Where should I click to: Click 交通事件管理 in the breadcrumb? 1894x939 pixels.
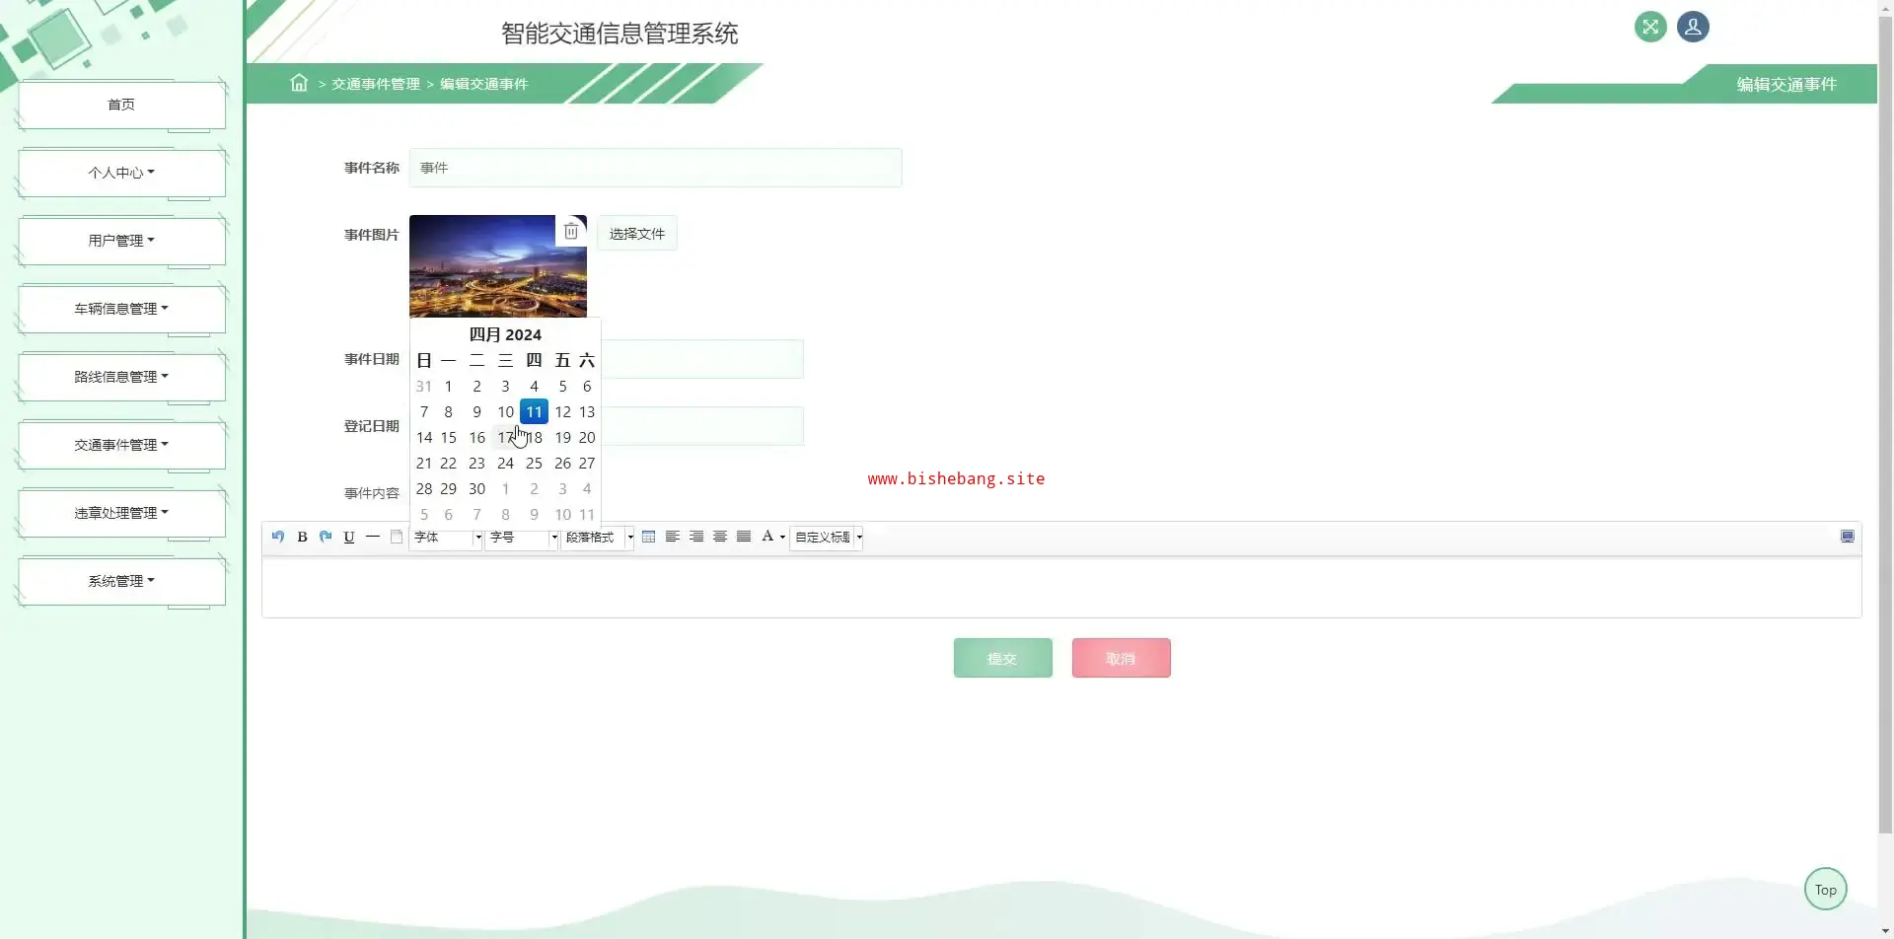tap(376, 84)
